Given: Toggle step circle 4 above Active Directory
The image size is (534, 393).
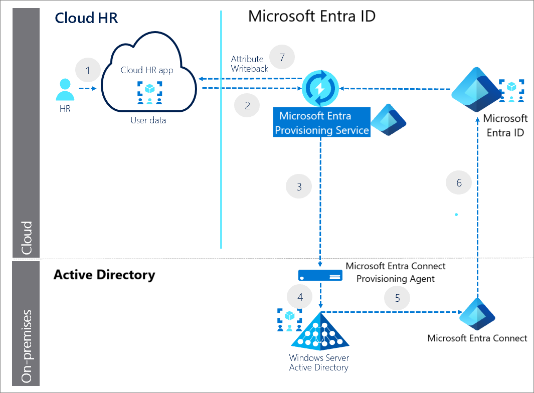Looking at the screenshot, I should 299,296.
